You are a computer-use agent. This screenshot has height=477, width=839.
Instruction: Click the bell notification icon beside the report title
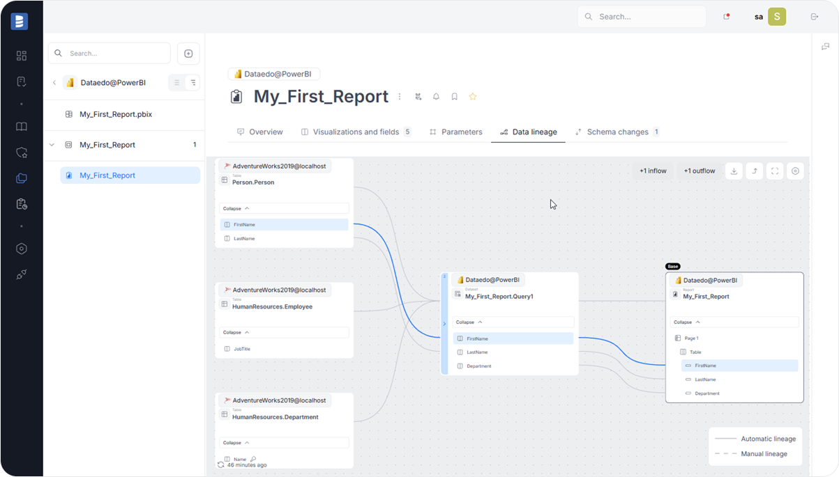point(436,97)
